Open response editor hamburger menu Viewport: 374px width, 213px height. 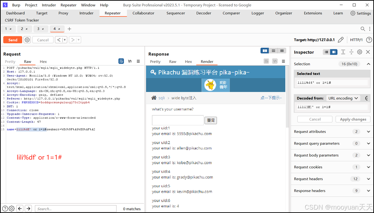click(283, 61)
